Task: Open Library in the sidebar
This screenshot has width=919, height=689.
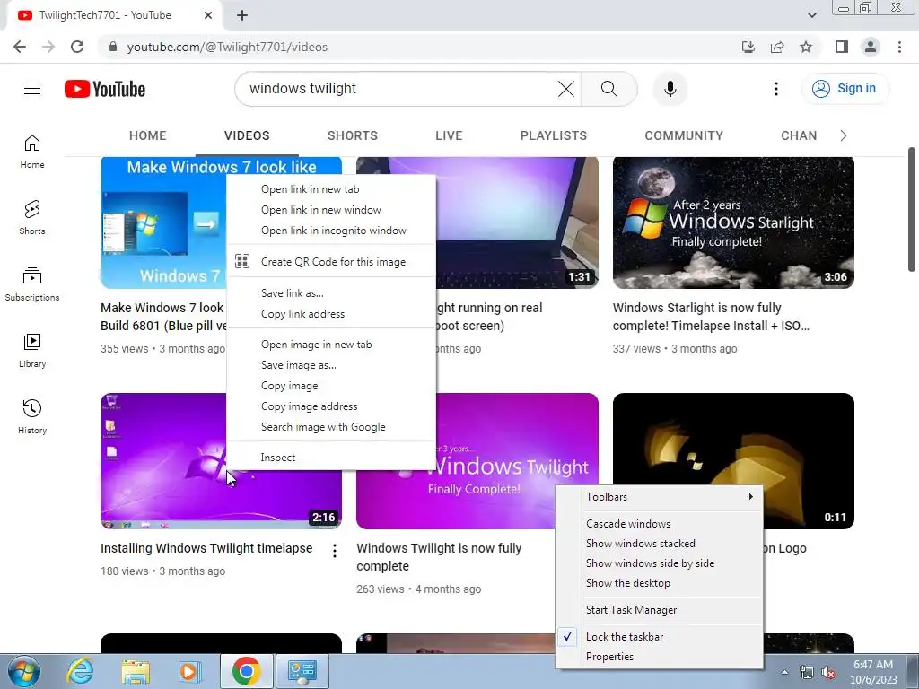Action: (32, 351)
